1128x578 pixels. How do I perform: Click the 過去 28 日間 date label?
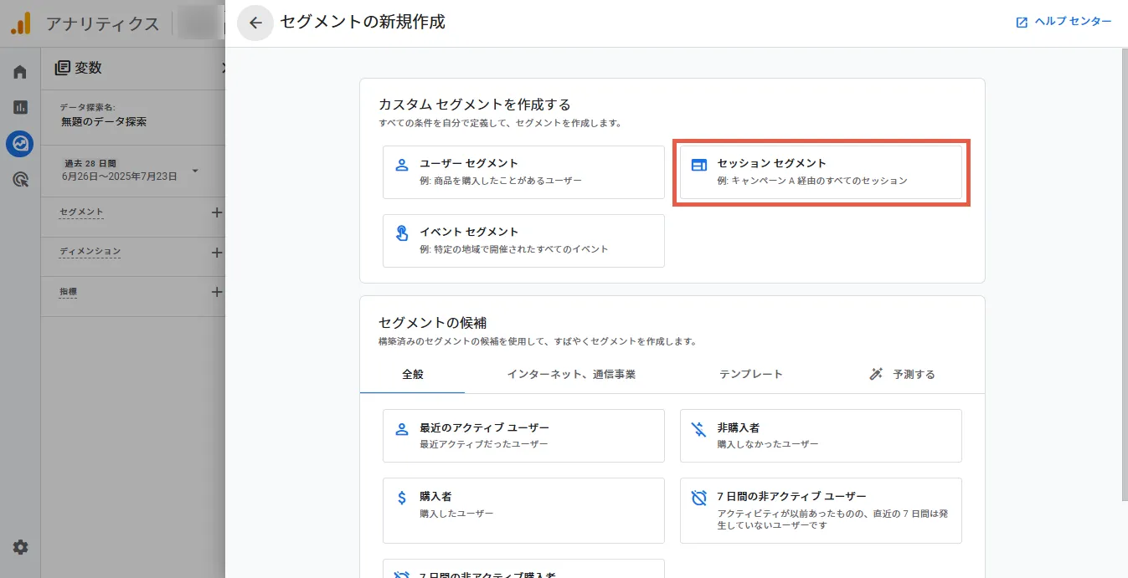coord(89,163)
